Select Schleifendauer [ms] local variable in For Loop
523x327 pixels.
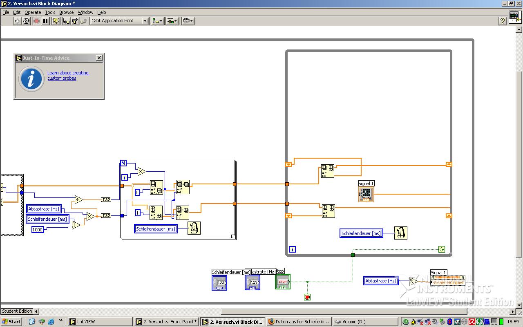(156, 229)
